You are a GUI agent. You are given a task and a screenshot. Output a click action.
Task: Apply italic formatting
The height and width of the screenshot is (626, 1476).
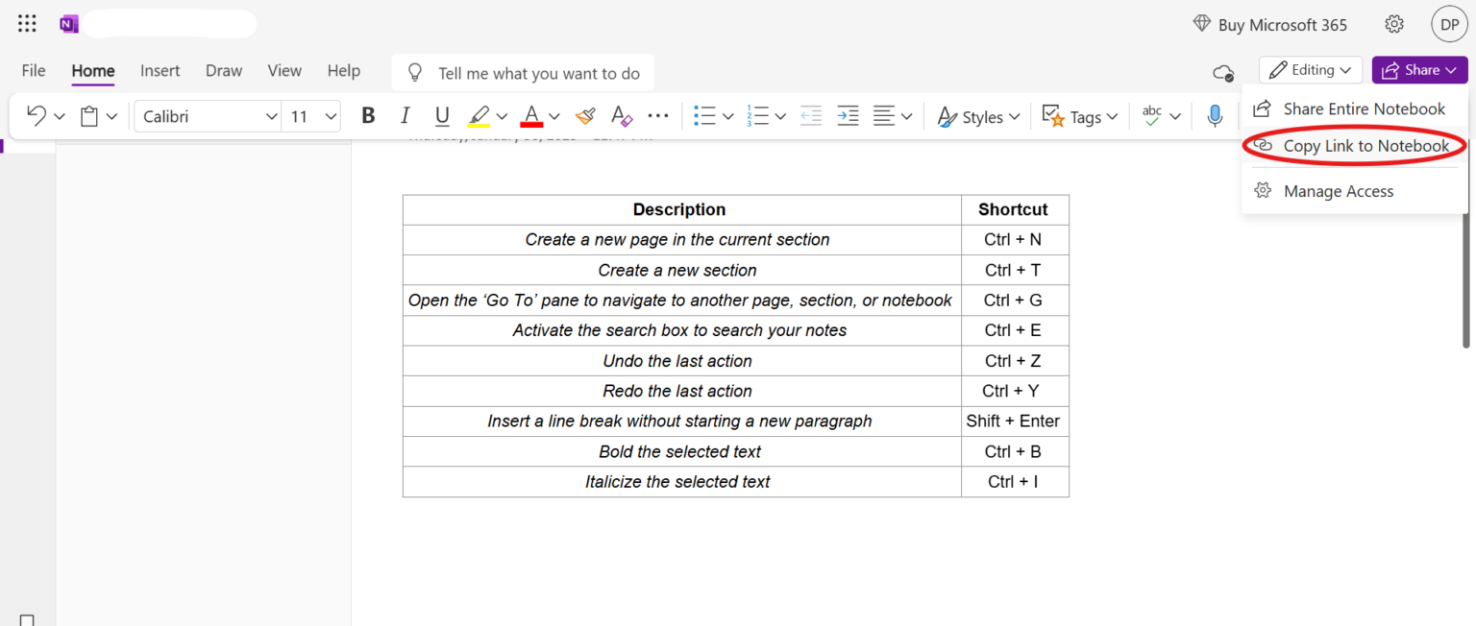(405, 115)
